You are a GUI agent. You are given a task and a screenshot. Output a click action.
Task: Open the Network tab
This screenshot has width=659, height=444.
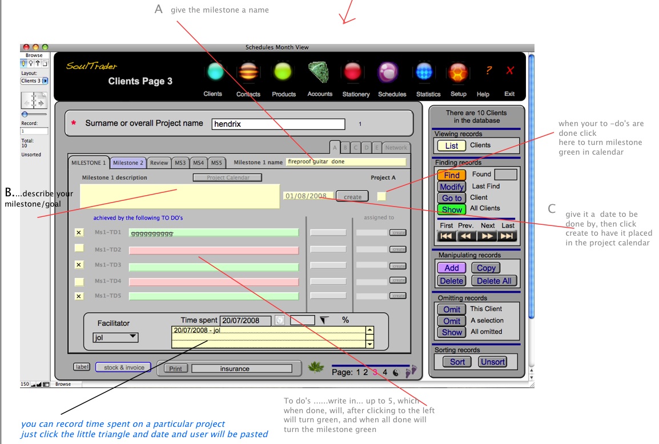pyautogui.click(x=396, y=147)
